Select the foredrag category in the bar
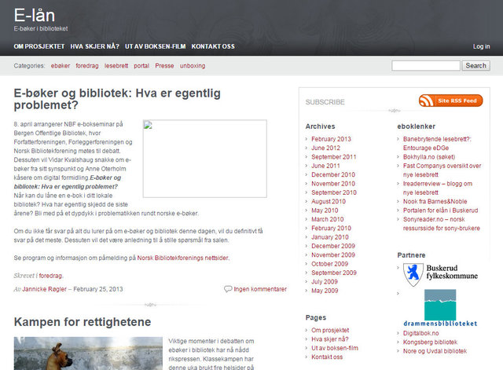Viewport: 503px width, 370px height. tap(87, 66)
